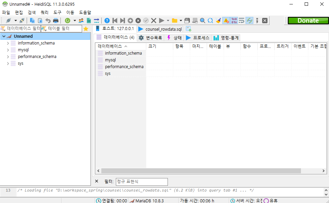Image resolution: width=329 pixels, height=203 pixels.
Task: Click the yellow star favorites icon
Action: (85, 29)
